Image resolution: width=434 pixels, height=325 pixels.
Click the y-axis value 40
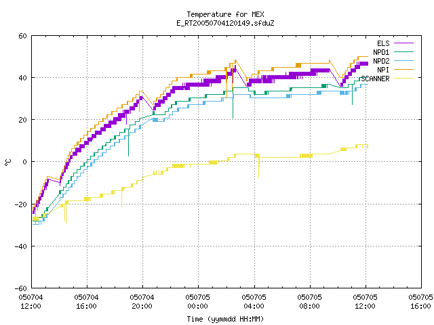point(22,78)
